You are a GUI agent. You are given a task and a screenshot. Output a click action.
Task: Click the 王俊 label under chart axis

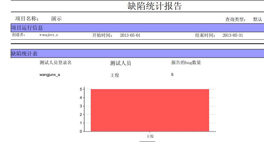150,136
